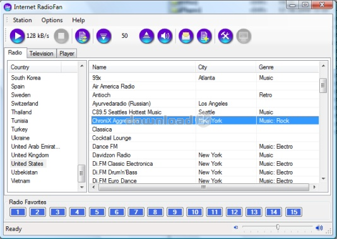Toggle mute with the speaker toolbar icon
This screenshot has width=337, height=239.
pos(165,36)
